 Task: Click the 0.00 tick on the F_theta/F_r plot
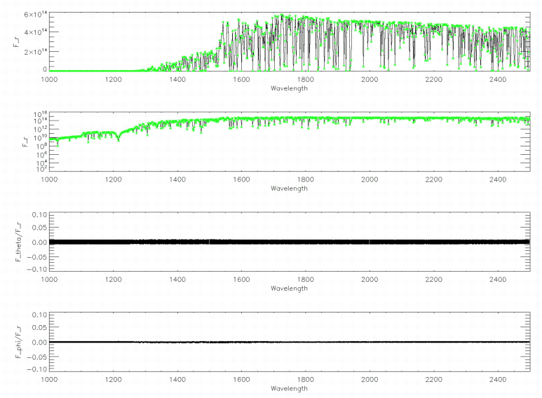[38, 242]
